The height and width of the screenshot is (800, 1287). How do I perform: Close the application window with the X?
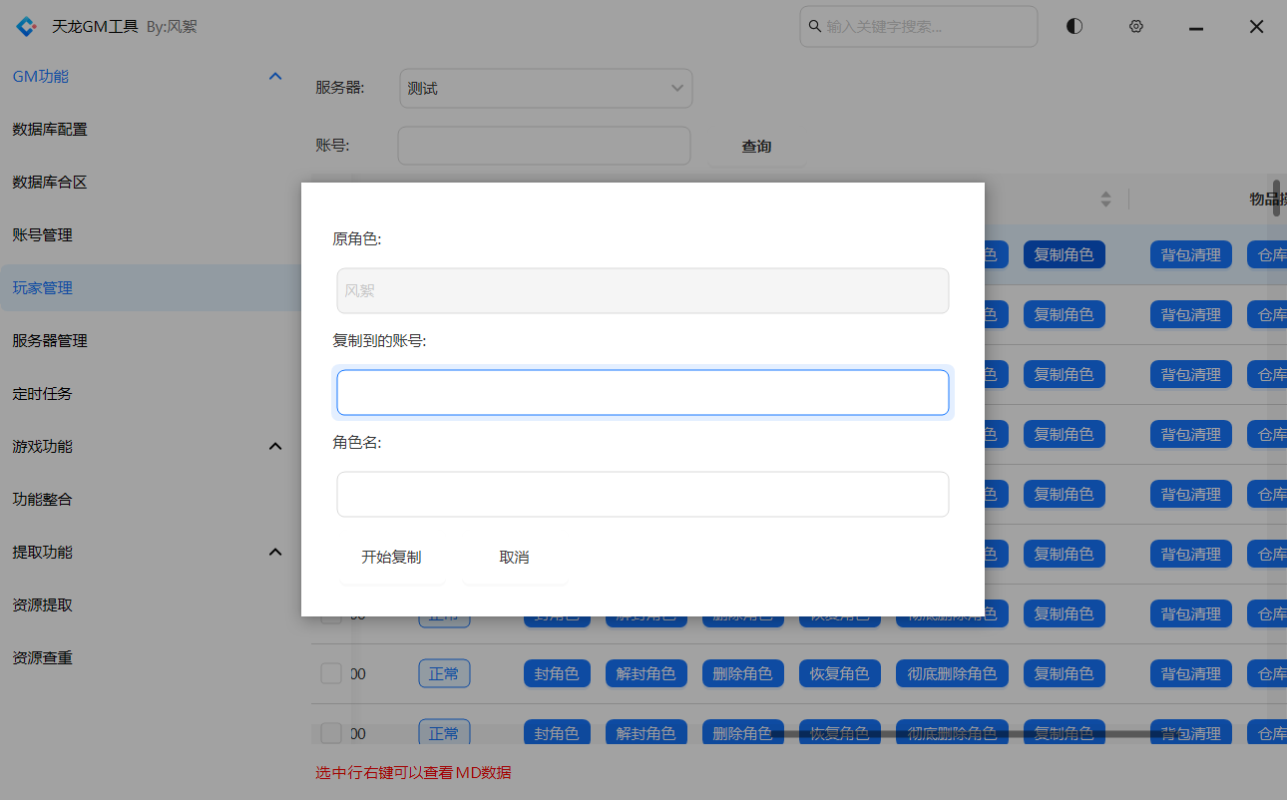(1257, 27)
